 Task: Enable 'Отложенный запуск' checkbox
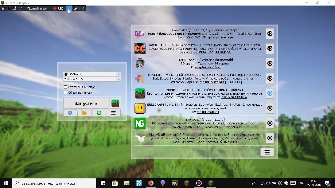(x=66, y=87)
